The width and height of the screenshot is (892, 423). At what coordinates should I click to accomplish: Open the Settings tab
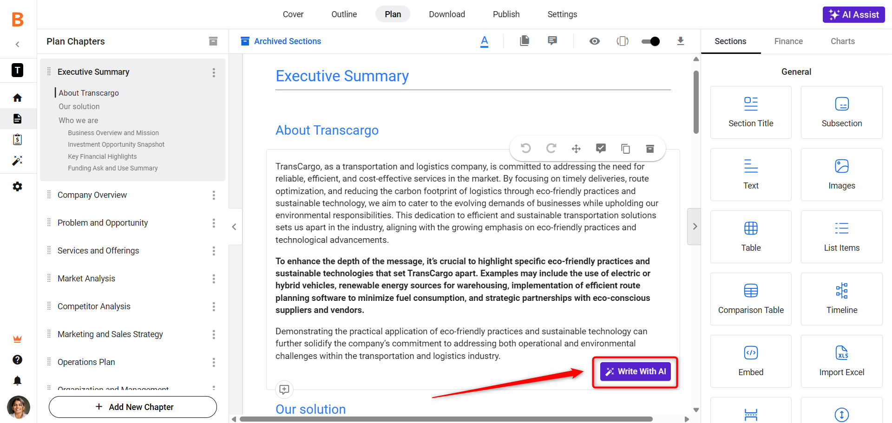[562, 14]
